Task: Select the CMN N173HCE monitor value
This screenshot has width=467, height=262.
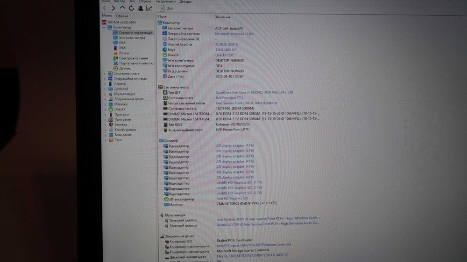Action: 246,203
